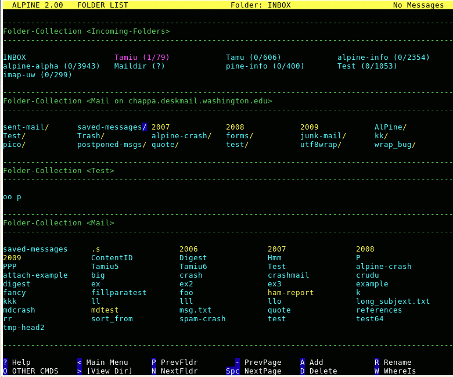Select the 'oo p' folder in Test collection
Image resolution: width=453 pixels, height=377 pixels.
point(12,197)
